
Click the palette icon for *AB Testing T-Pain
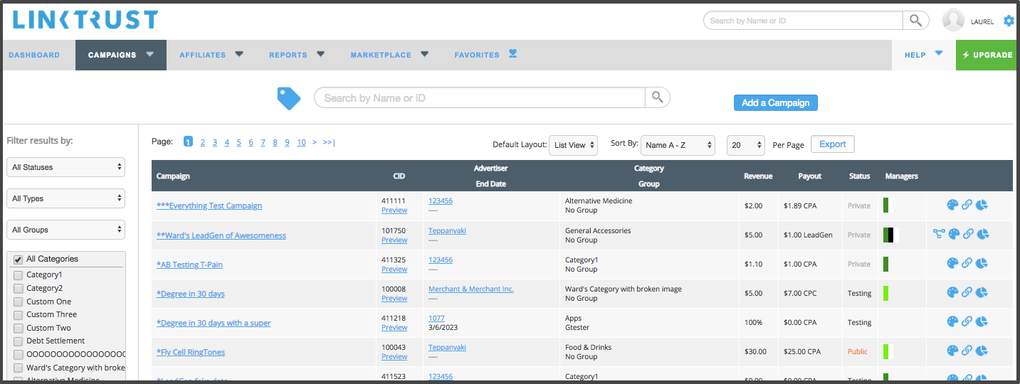pos(952,263)
